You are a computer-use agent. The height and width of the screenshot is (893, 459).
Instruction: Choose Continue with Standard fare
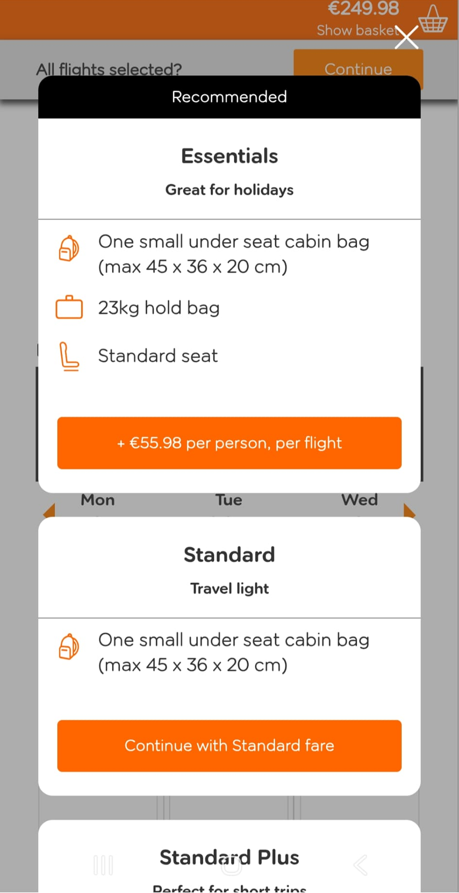coord(229,746)
